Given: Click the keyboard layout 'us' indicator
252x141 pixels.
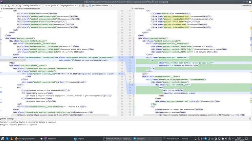Looking at the screenshot, I should (213, 139).
